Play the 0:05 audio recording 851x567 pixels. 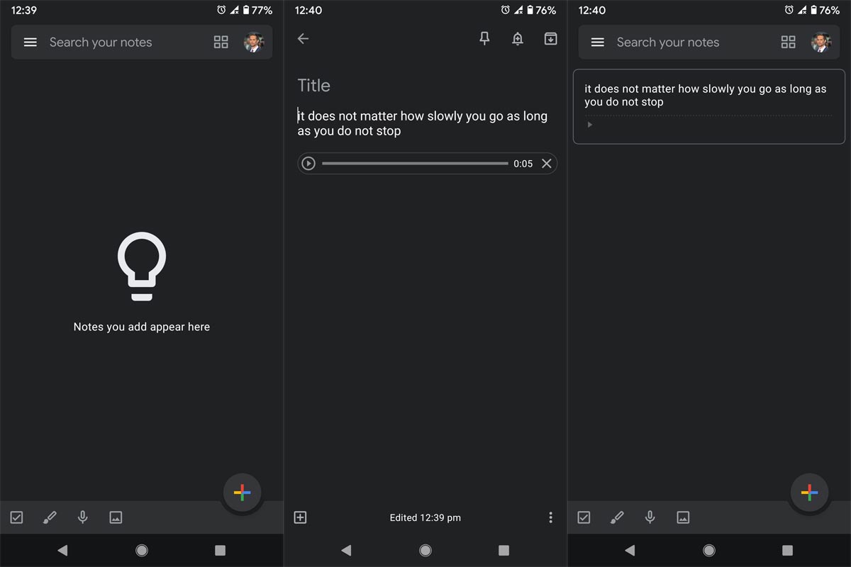308,164
